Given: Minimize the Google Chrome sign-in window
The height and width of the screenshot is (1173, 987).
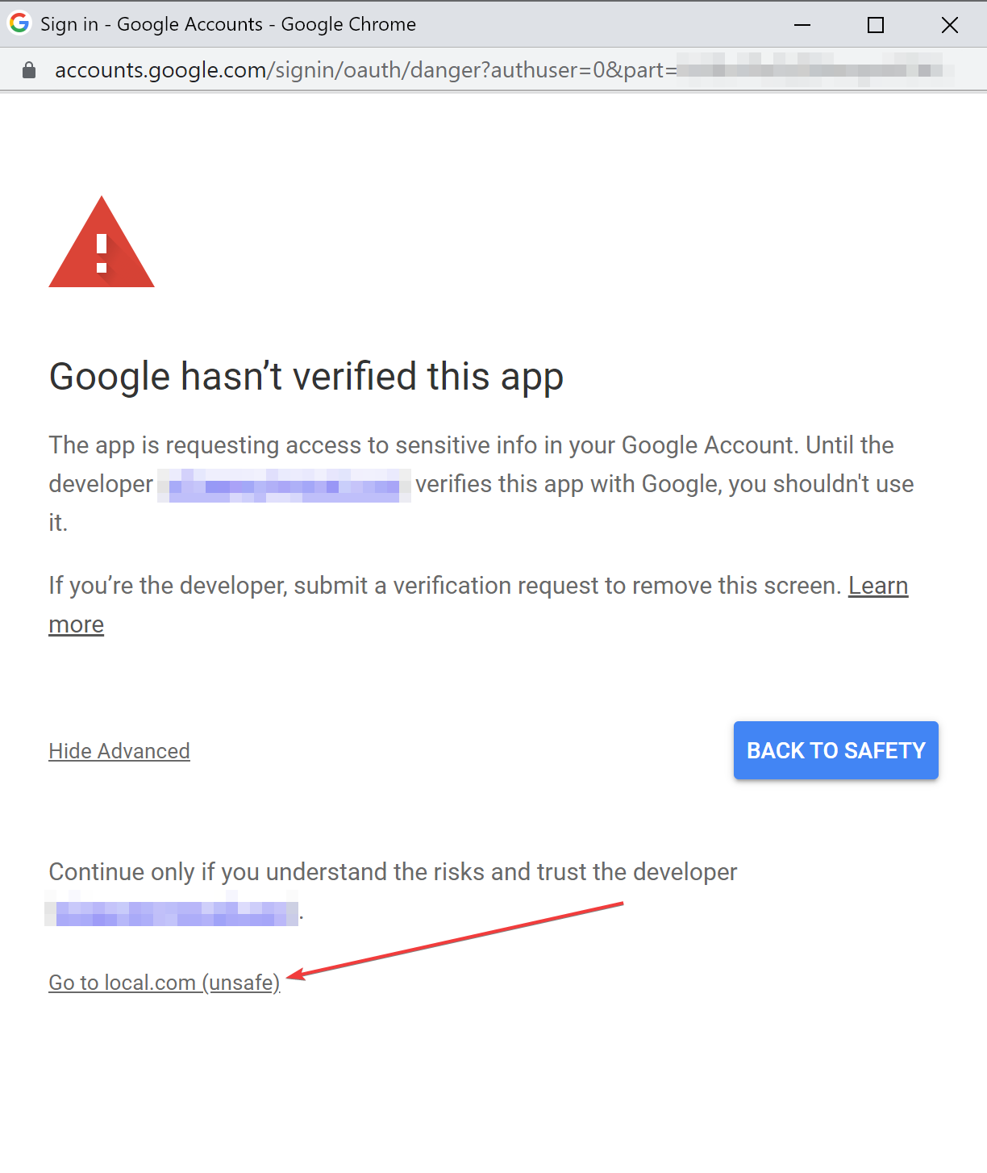Looking at the screenshot, I should click(x=802, y=25).
